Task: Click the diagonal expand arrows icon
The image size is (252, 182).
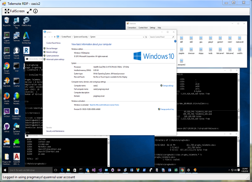Action: click(29, 11)
